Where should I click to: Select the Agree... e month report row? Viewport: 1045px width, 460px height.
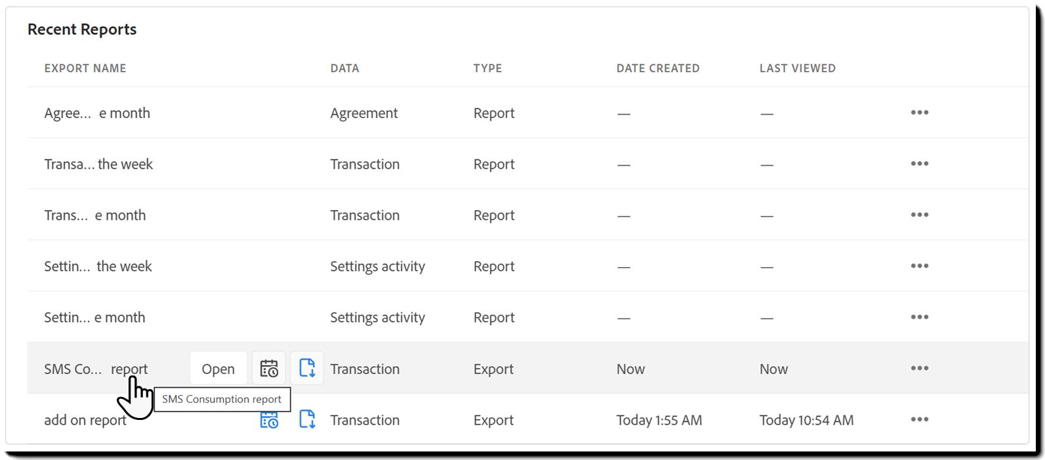click(527, 112)
